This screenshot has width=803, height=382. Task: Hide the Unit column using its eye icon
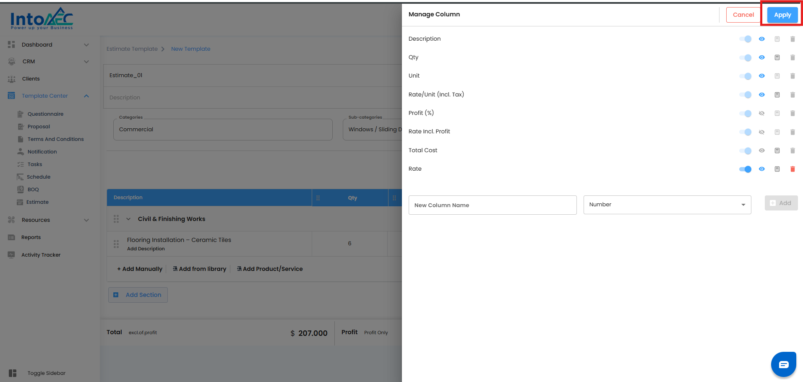point(761,76)
